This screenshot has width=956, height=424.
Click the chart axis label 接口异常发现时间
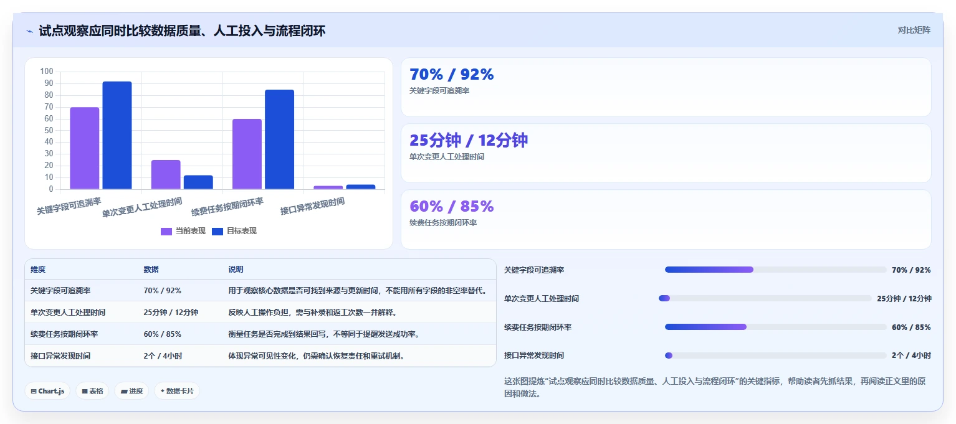click(x=313, y=206)
